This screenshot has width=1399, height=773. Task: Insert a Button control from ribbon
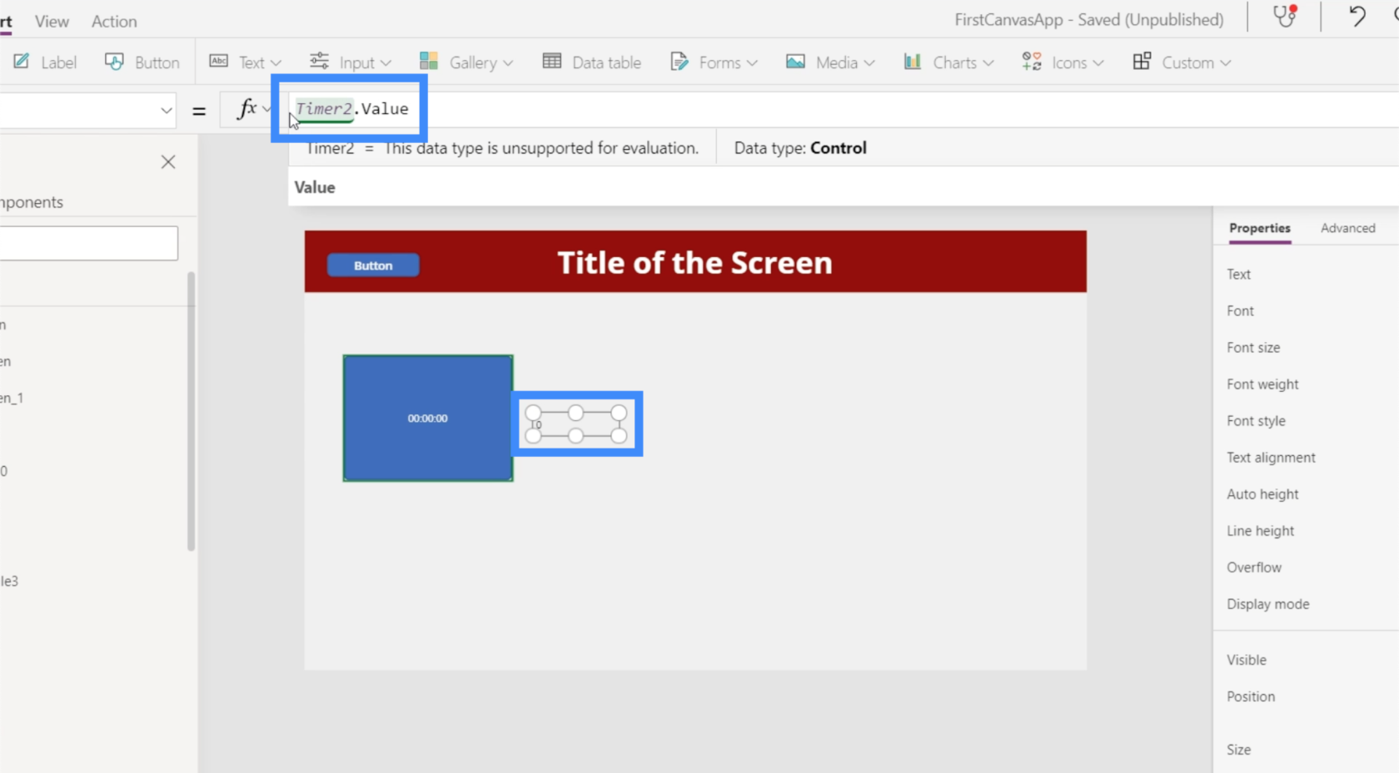(x=142, y=62)
